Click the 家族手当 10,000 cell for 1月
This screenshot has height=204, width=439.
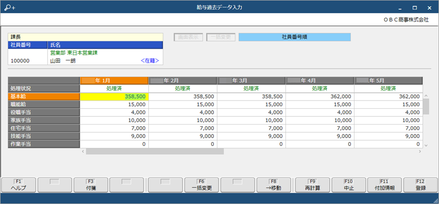pyautogui.click(x=114, y=121)
